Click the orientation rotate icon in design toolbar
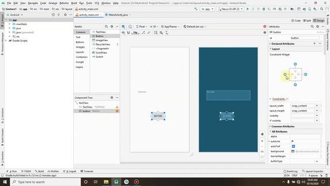This screenshot has width=330, height=186. (x=130, y=26)
